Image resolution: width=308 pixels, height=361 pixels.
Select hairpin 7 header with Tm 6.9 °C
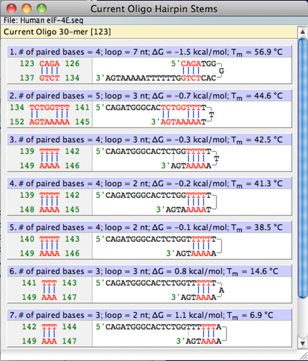[x=149, y=315]
